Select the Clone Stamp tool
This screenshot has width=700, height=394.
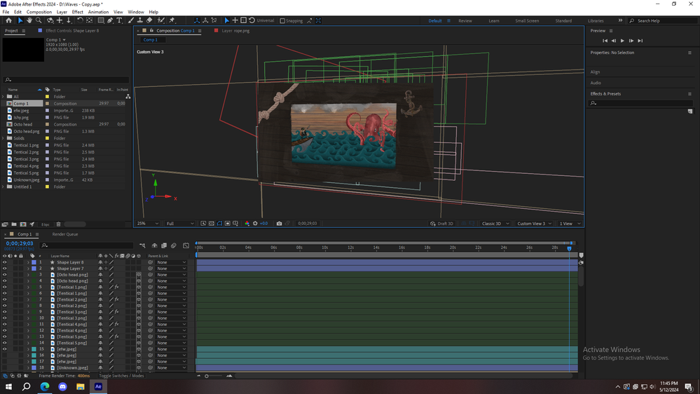[139, 20]
